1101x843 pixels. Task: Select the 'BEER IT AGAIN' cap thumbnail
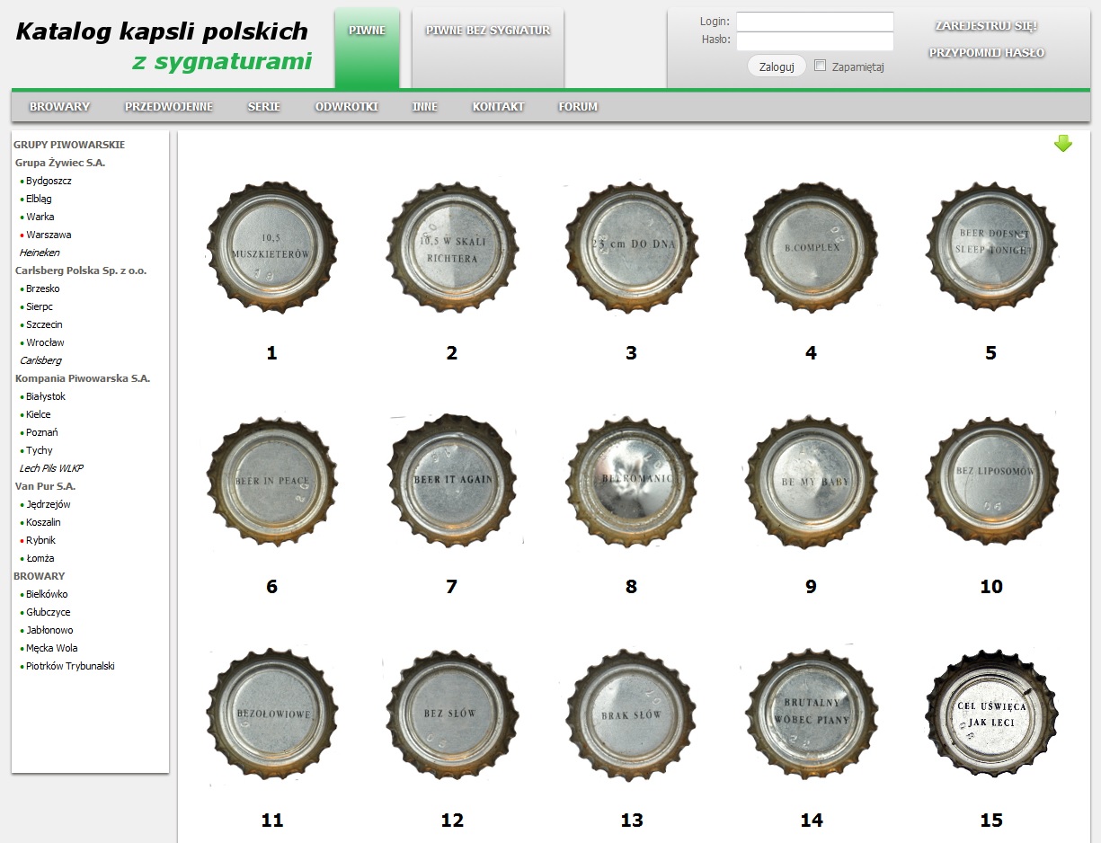pyautogui.click(x=452, y=481)
